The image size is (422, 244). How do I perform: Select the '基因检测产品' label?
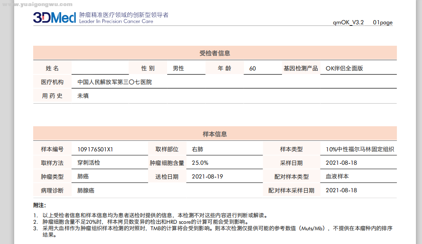coord(301,68)
